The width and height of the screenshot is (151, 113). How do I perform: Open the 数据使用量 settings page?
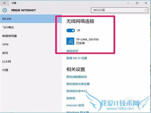click(x=10, y=36)
